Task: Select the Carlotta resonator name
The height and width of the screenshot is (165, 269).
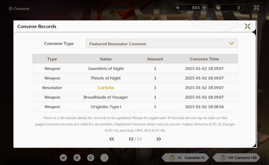Action: 106,88
